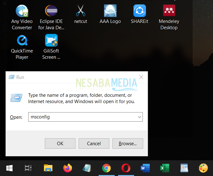
Task: Launch Paint palette icon in taskbar
Action: pyautogui.click(x=203, y=168)
